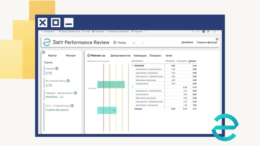This screenshot has width=260, height=146.
Task: Open the Період dropdown showing Усі
Action: pyautogui.click(x=138, y=43)
